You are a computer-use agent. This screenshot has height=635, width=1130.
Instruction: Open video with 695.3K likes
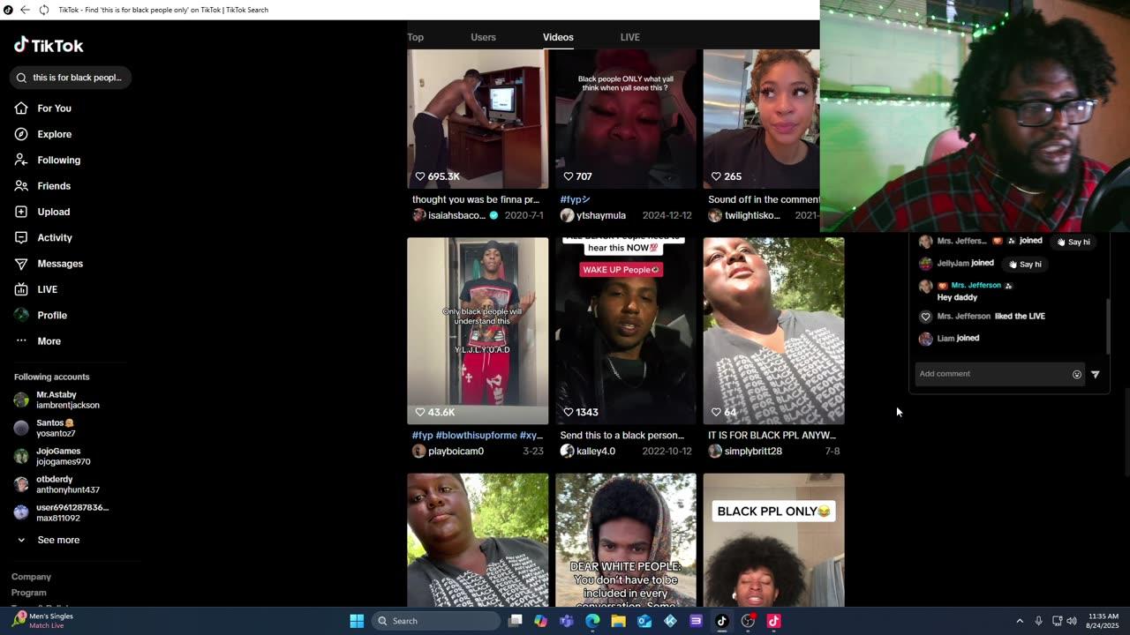tap(478, 119)
